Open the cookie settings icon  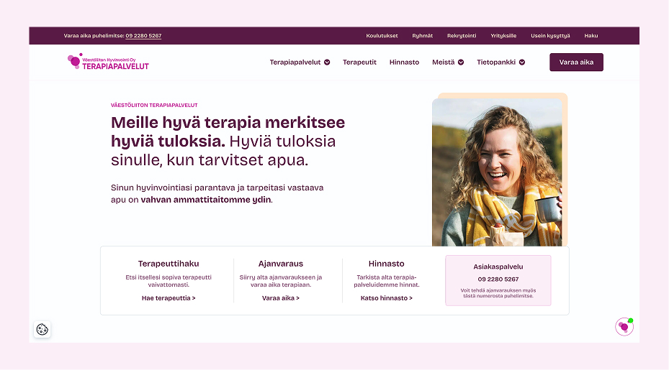(x=42, y=329)
